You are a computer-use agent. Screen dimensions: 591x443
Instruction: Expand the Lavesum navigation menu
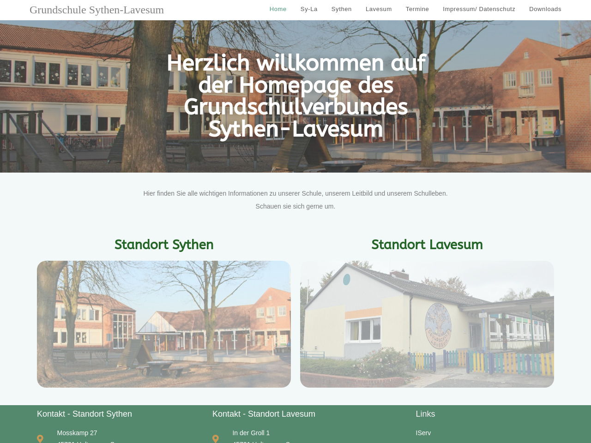click(379, 9)
